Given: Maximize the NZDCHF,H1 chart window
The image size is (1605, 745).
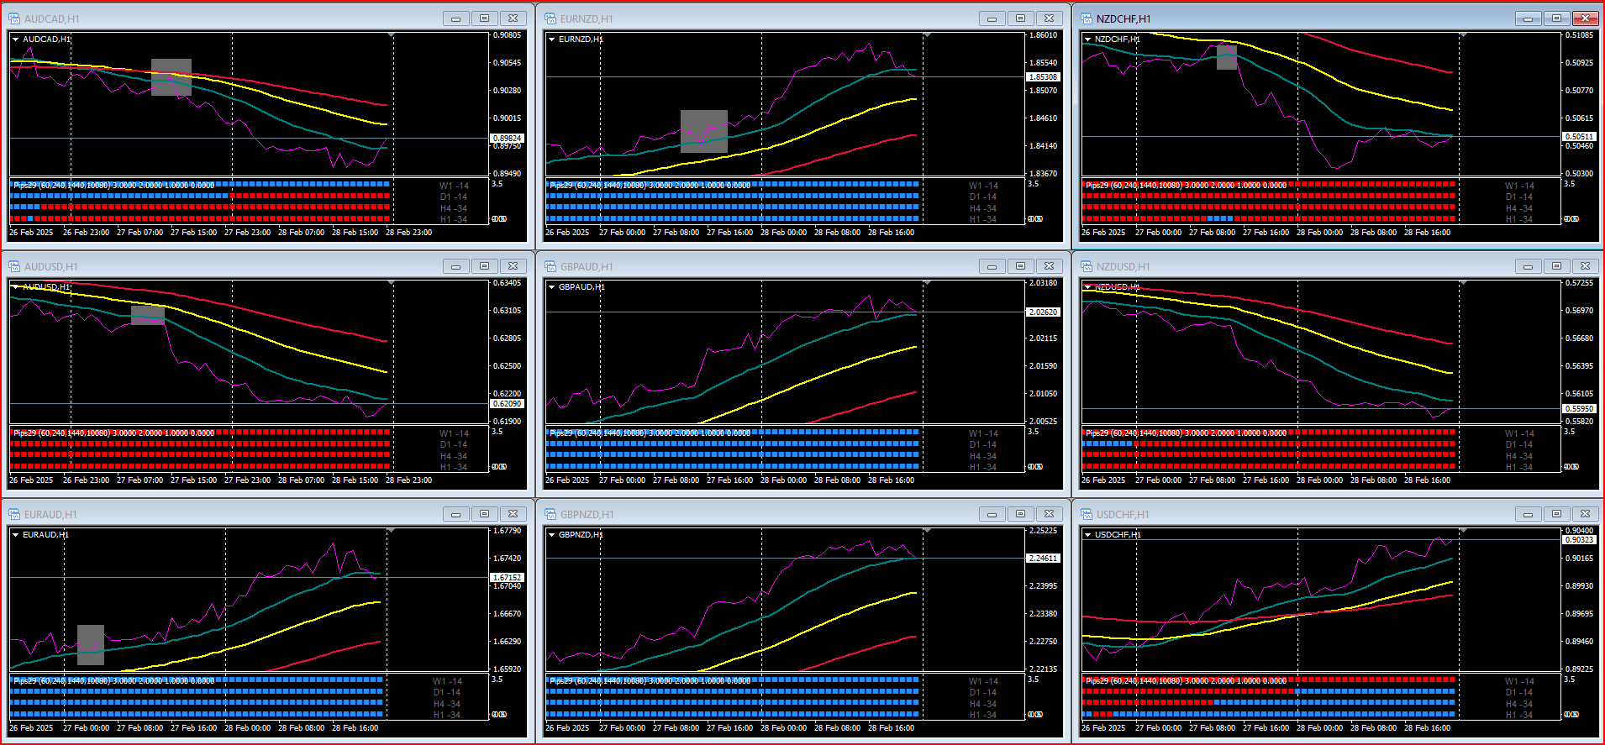Looking at the screenshot, I should (1556, 18).
